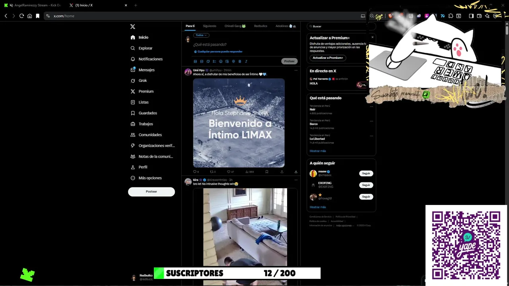The image size is (509, 286).
Task: Click Actualizar a Premium+ button
Action: point(328,58)
